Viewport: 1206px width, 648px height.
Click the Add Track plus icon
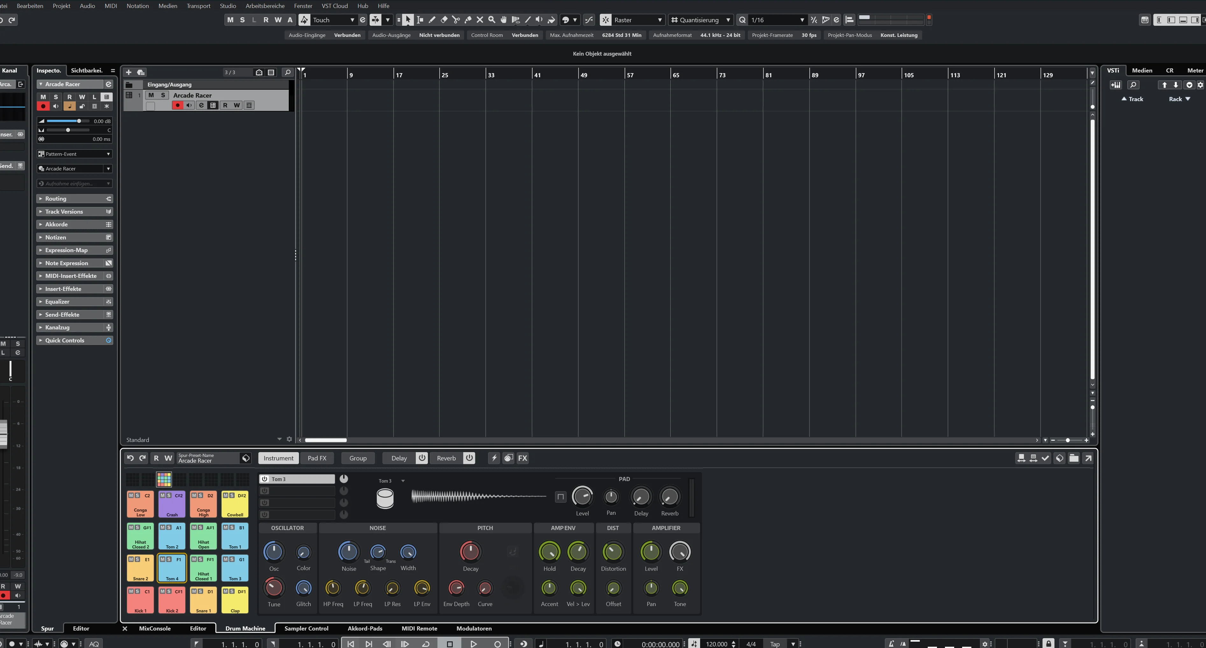128,72
